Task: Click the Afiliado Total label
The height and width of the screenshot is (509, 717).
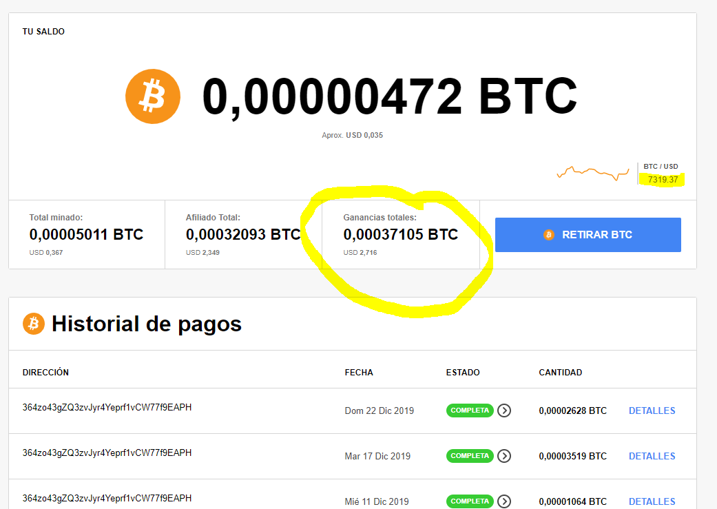Action: (x=213, y=218)
